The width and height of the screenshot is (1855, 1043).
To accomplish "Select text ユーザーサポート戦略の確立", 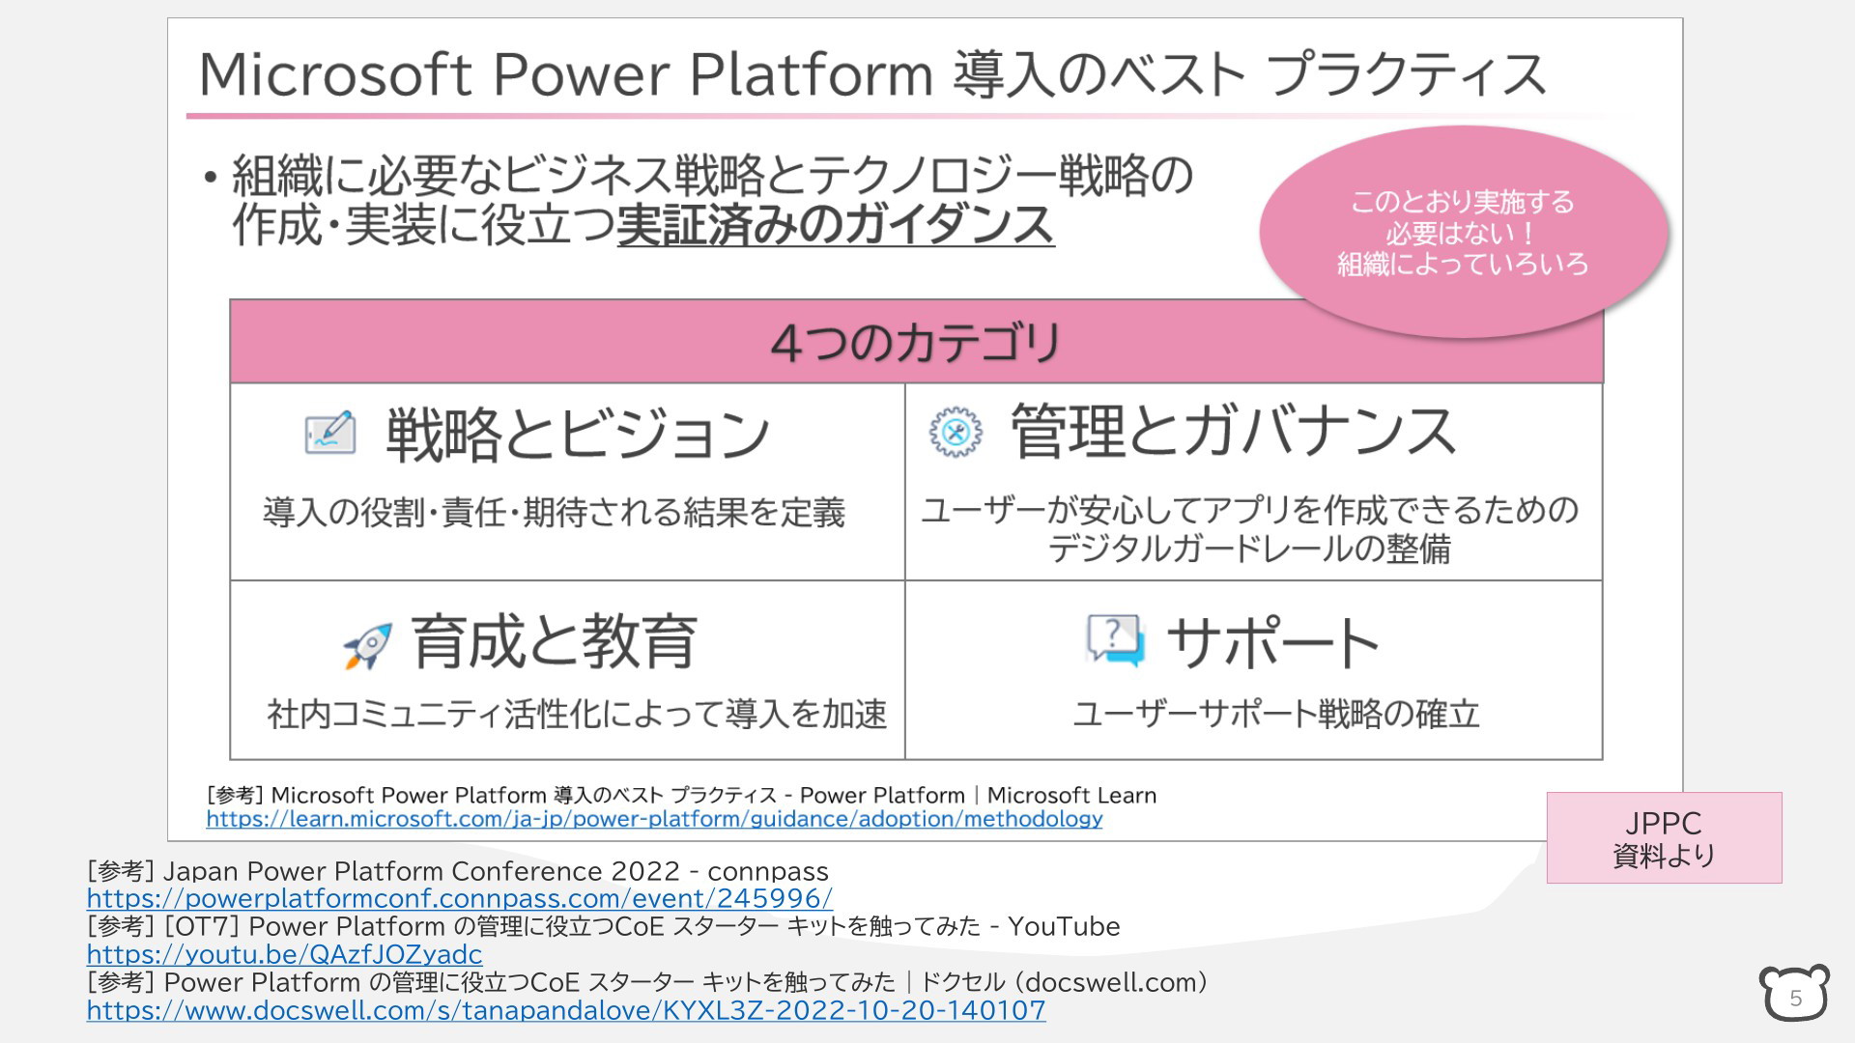I will tap(1276, 715).
